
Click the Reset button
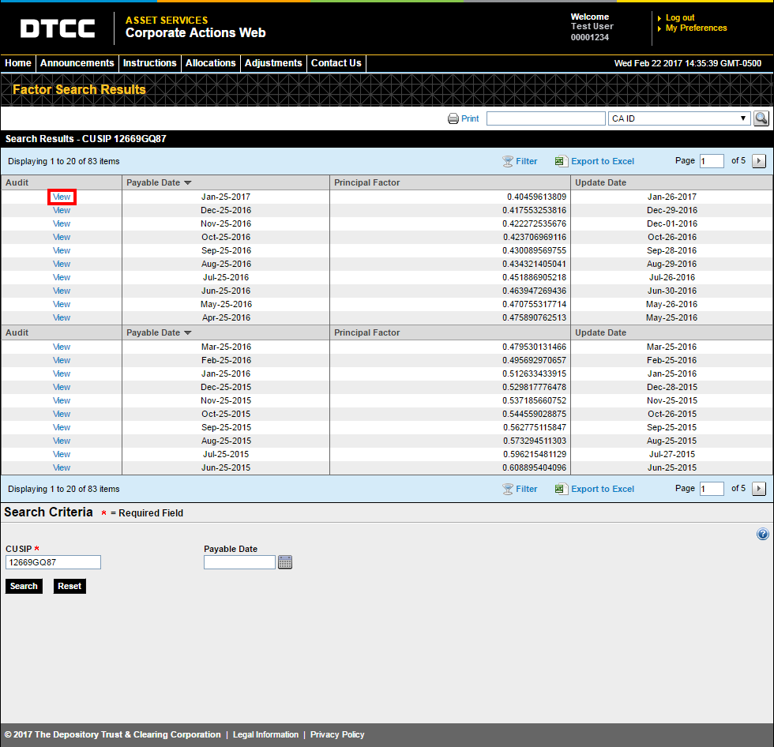tap(70, 586)
